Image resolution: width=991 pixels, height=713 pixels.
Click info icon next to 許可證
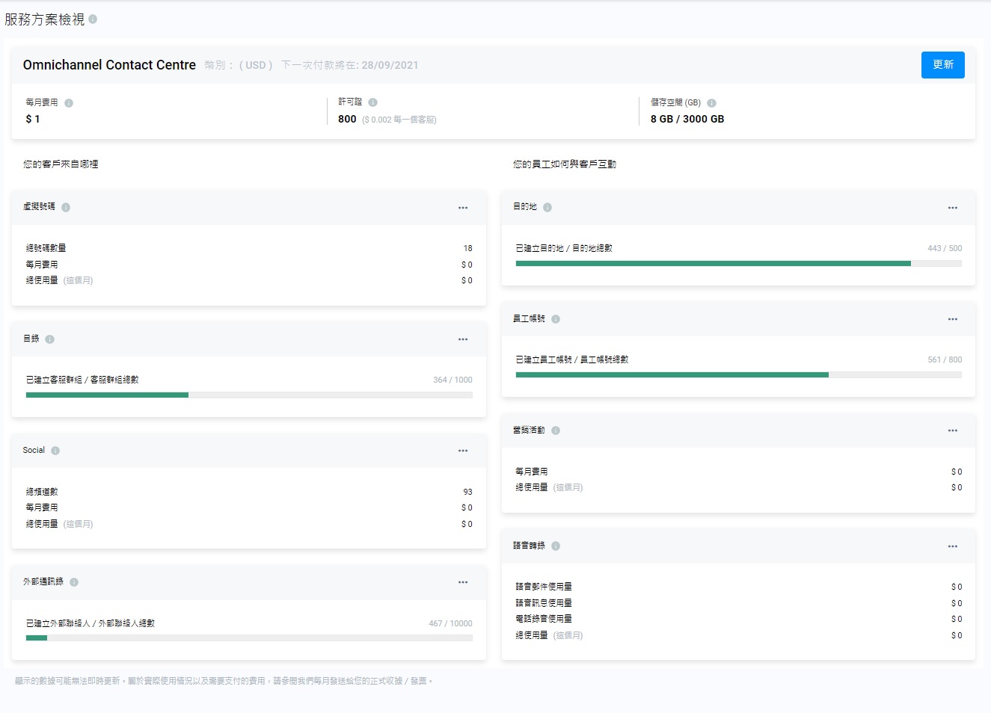[x=372, y=102]
